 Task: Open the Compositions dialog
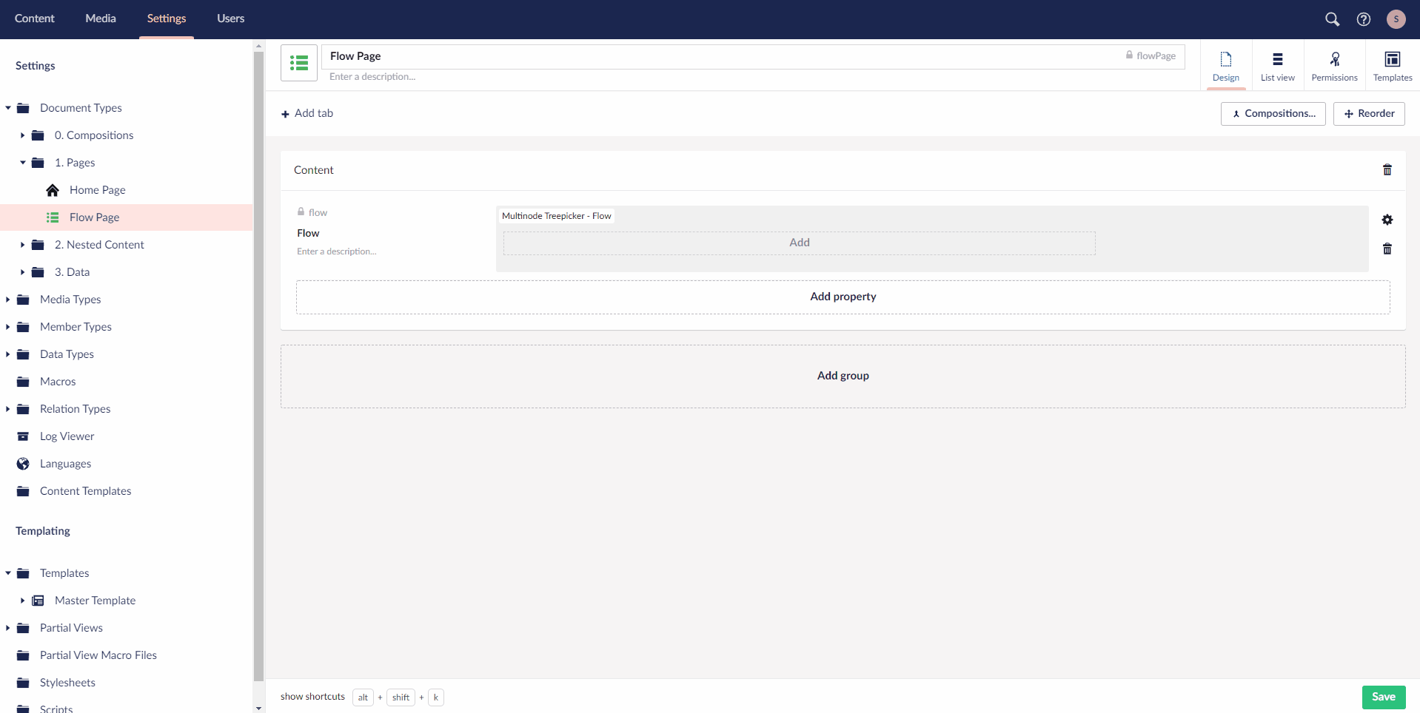[1273, 113]
